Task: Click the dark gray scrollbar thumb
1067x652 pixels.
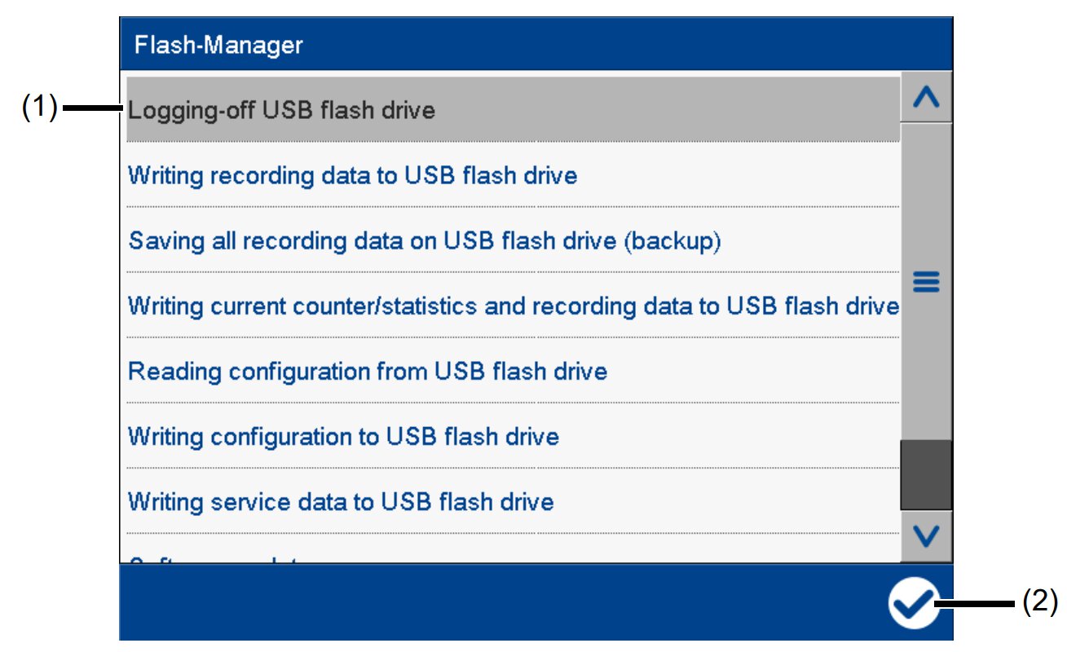Action: pyautogui.click(x=926, y=475)
